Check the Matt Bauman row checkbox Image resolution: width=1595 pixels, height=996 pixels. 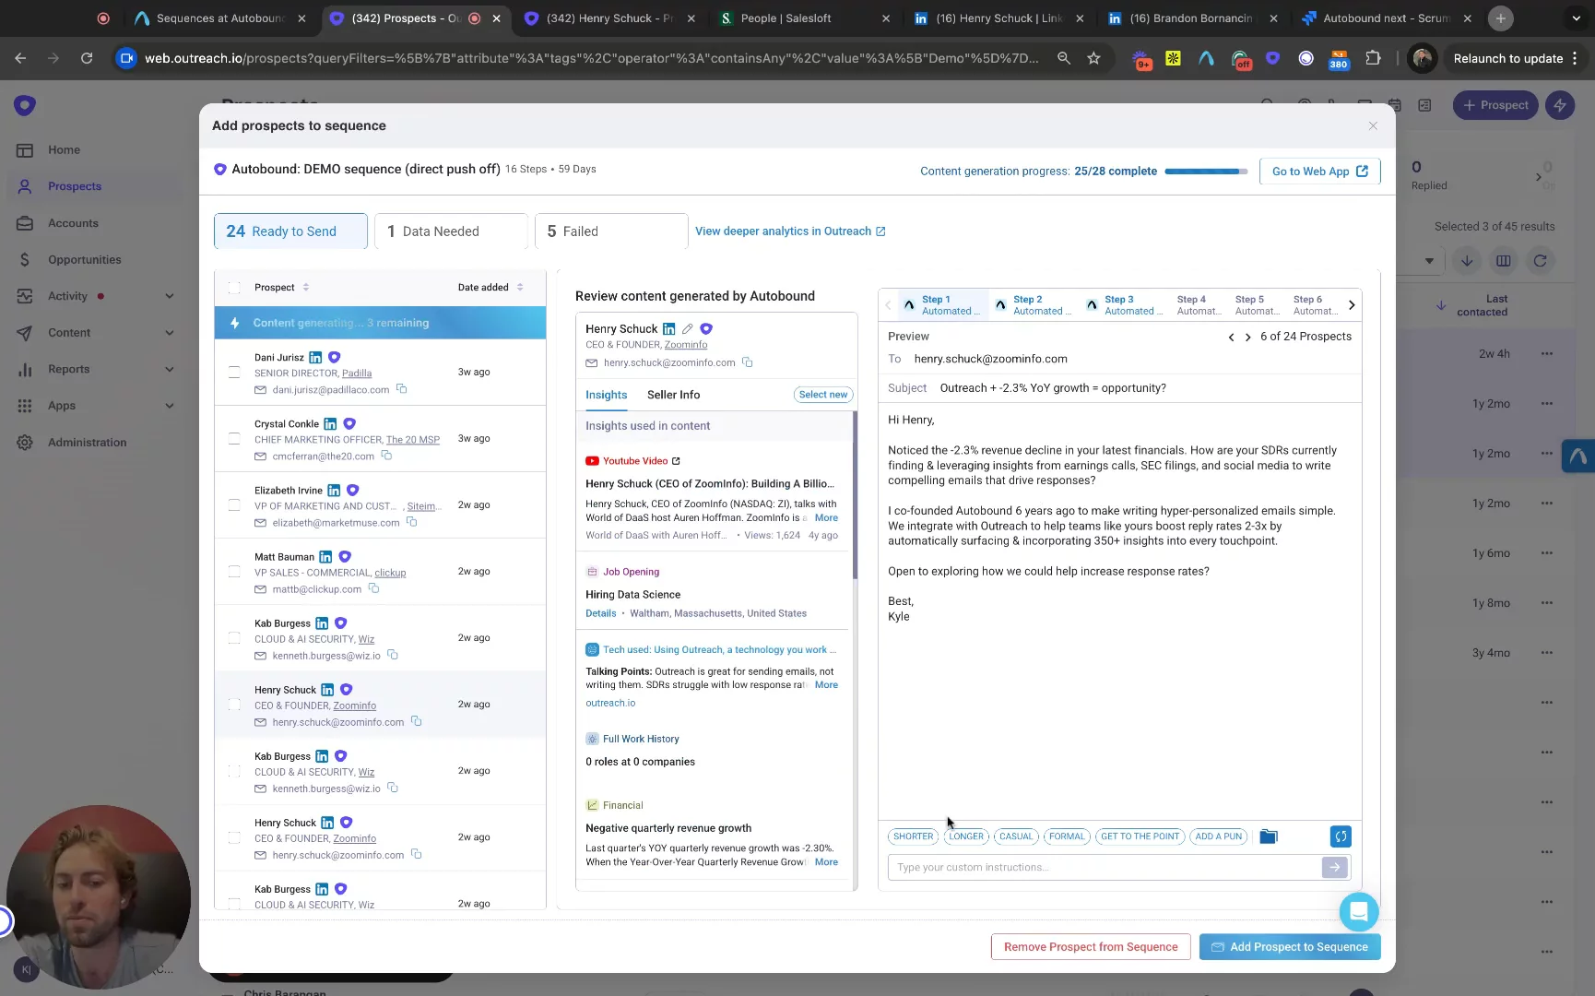(234, 572)
